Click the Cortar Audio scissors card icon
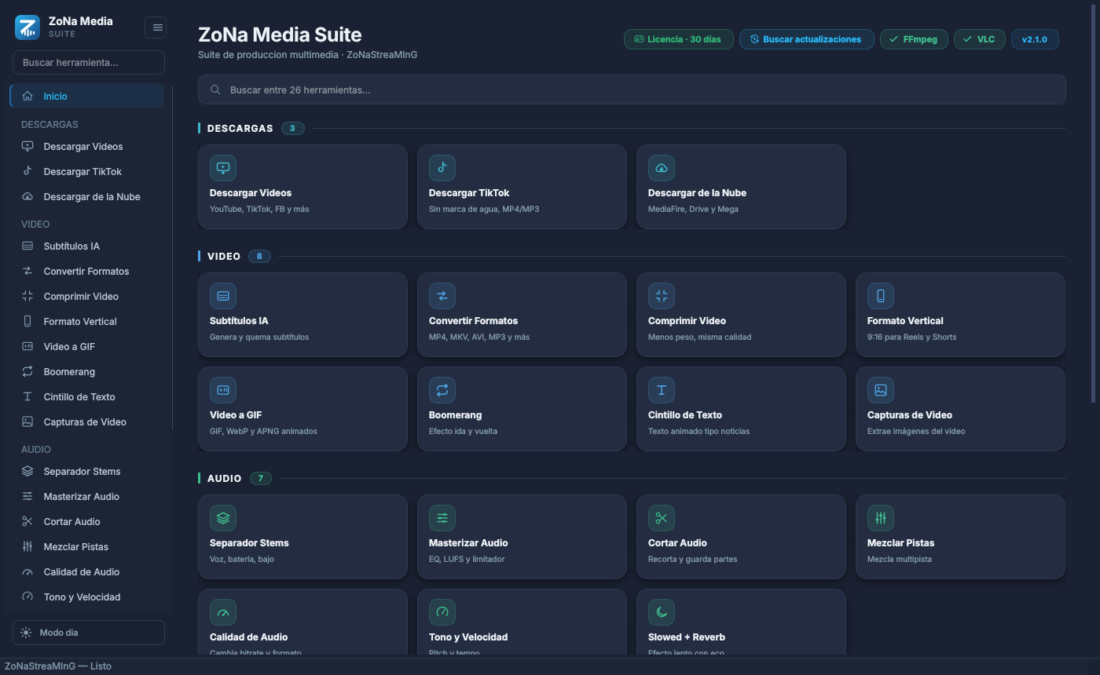 point(662,518)
